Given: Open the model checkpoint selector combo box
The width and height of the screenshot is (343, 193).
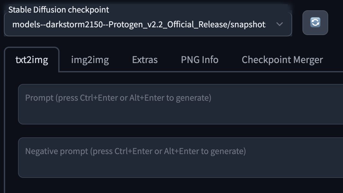Looking at the screenshot, I should [148, 24].
